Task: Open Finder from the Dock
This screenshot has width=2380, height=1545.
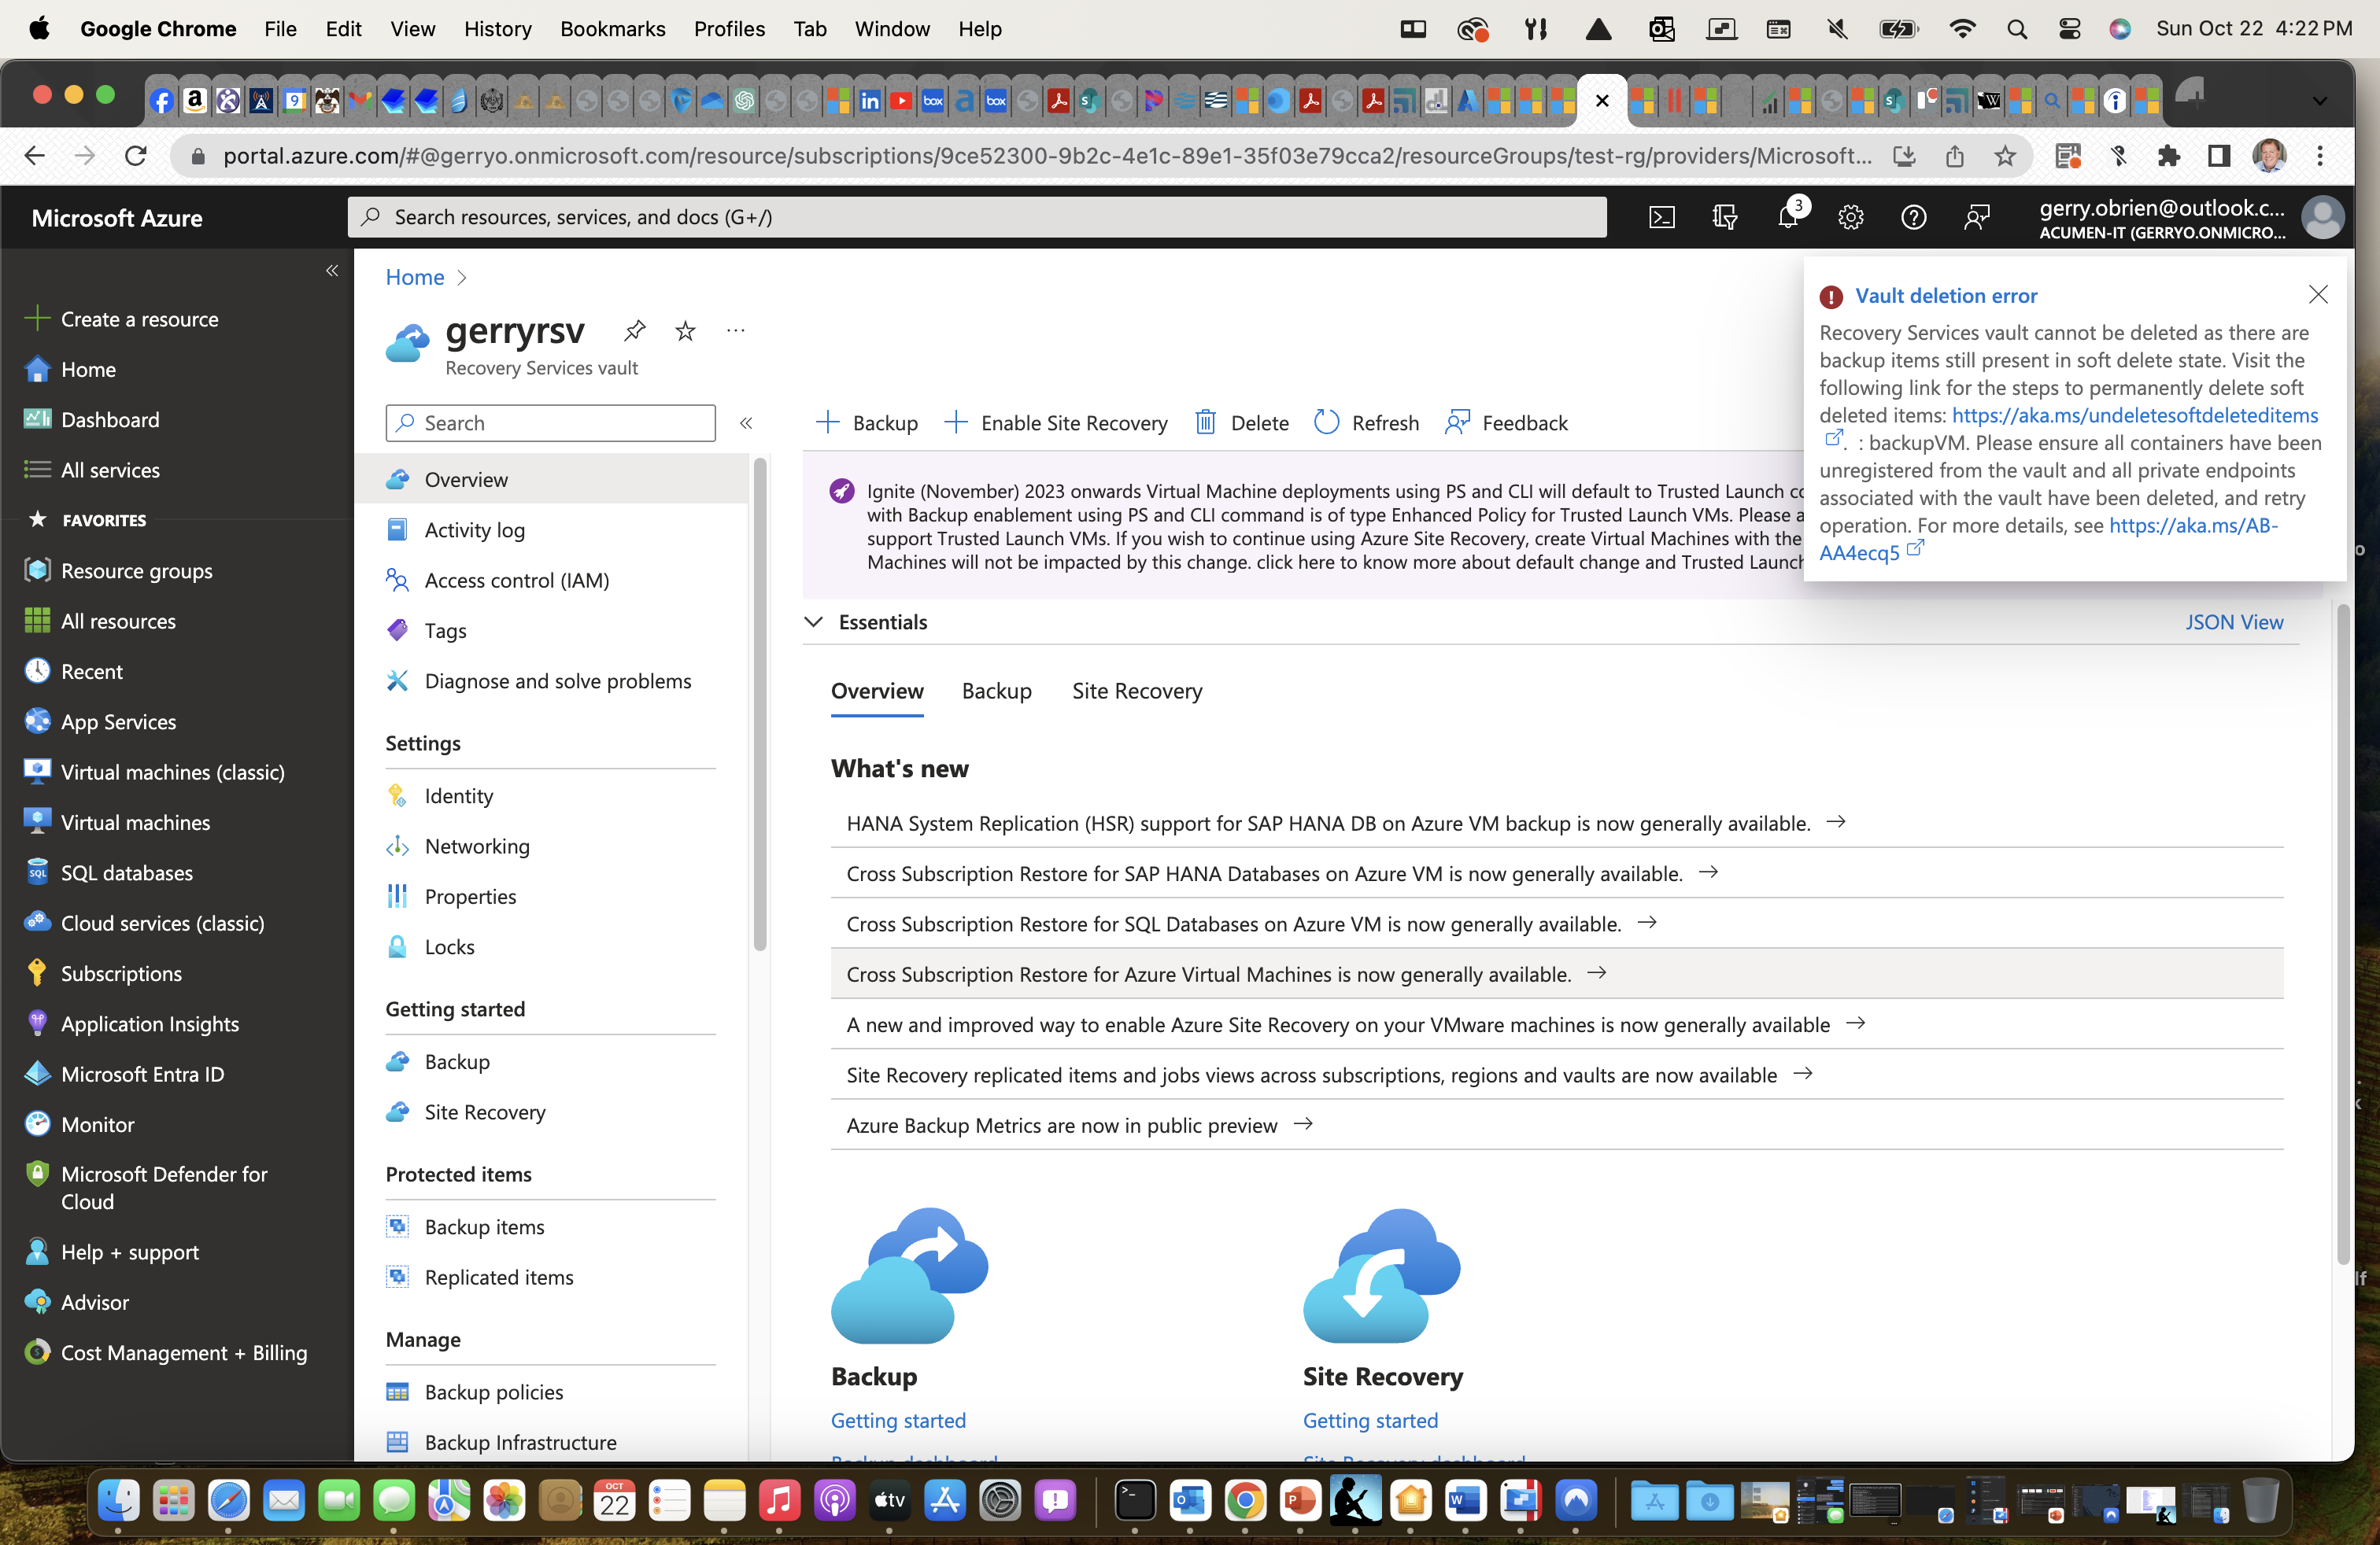Action: point(118,1500)
